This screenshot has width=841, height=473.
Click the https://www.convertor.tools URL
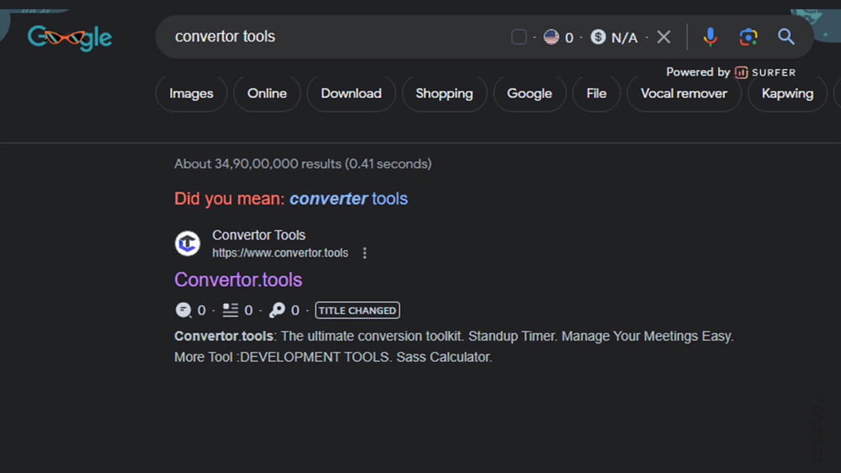pyautogui.click(x=280, y=253)
